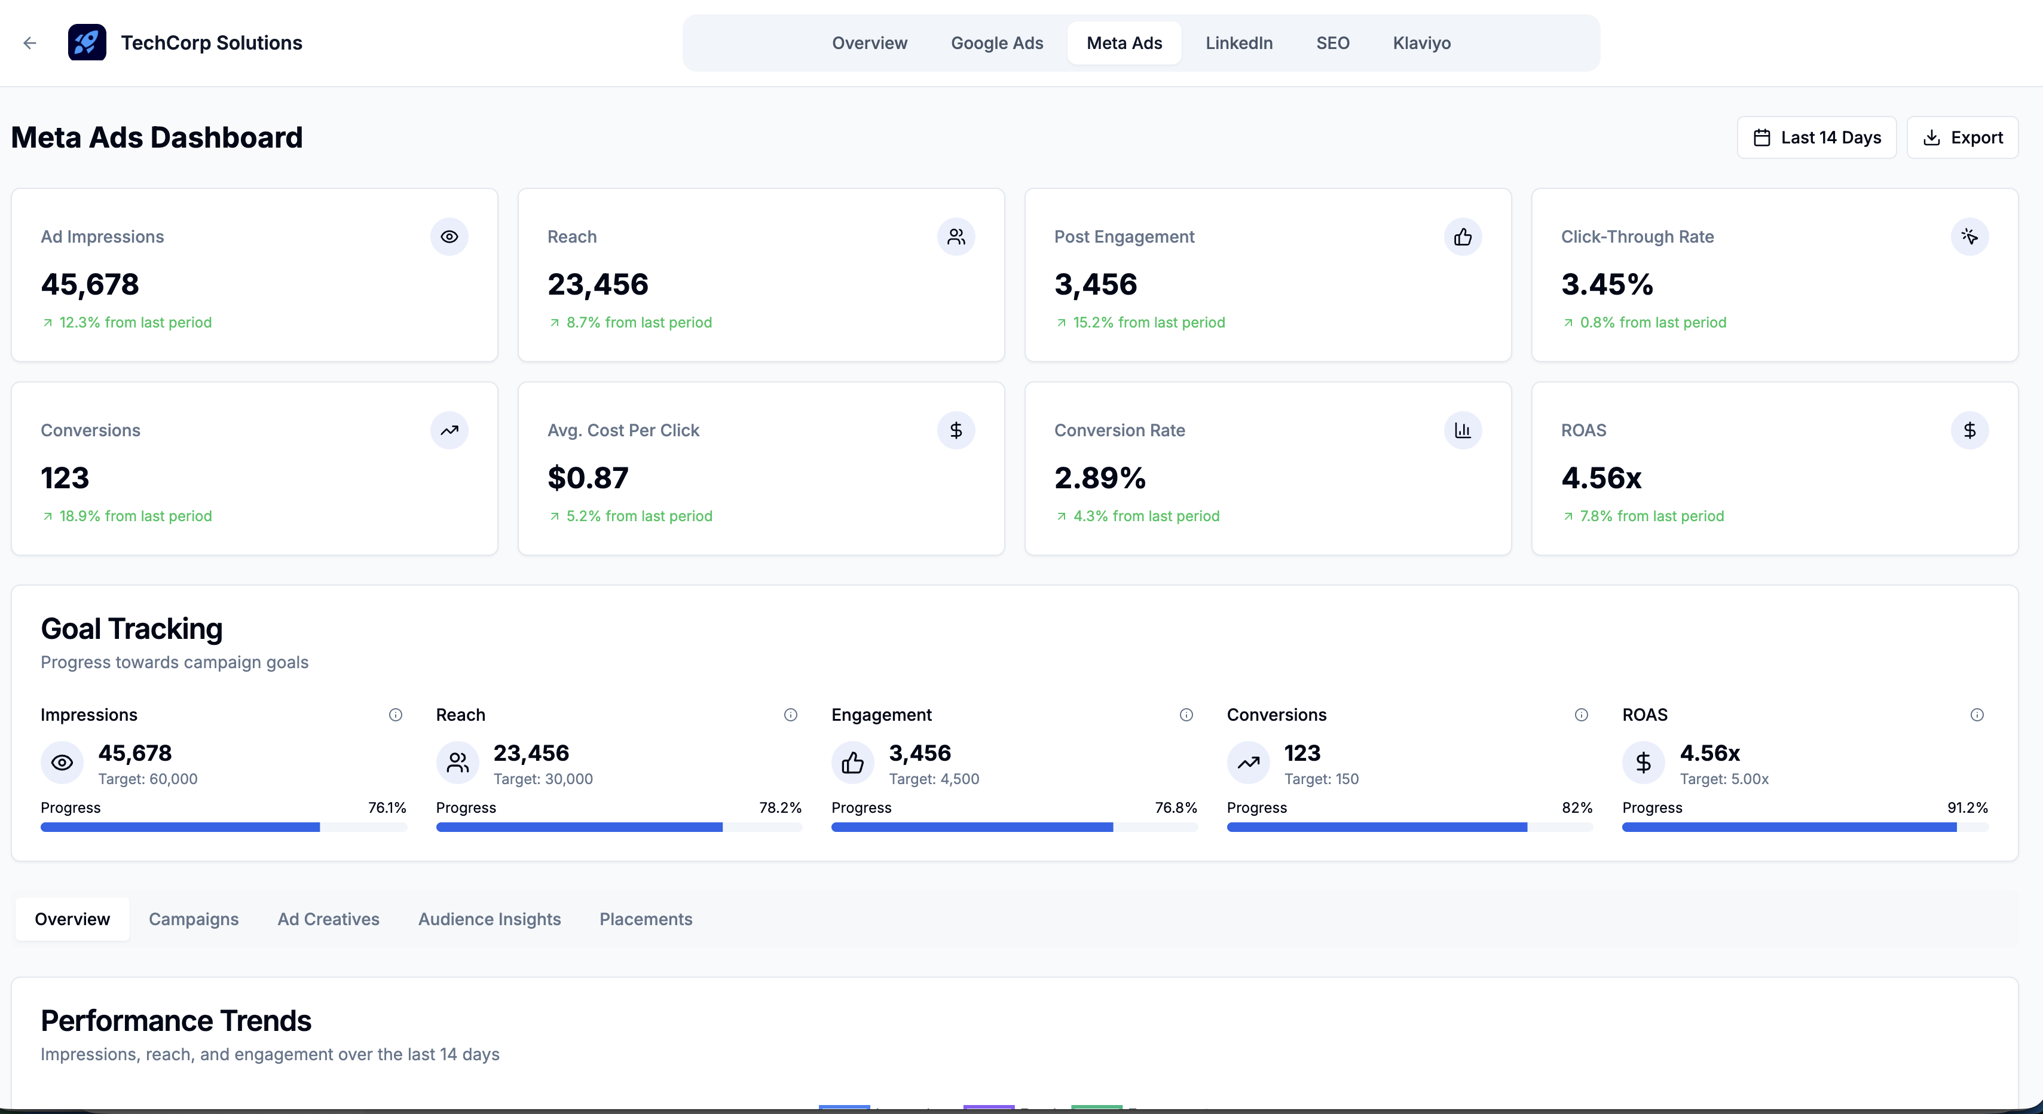Switch to the Klaviyo dashboard

point(1421,43)
